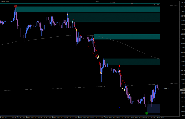185x119 pixels.
Task: Select the red circle marker at the swing high
Action: pos(15,6)
